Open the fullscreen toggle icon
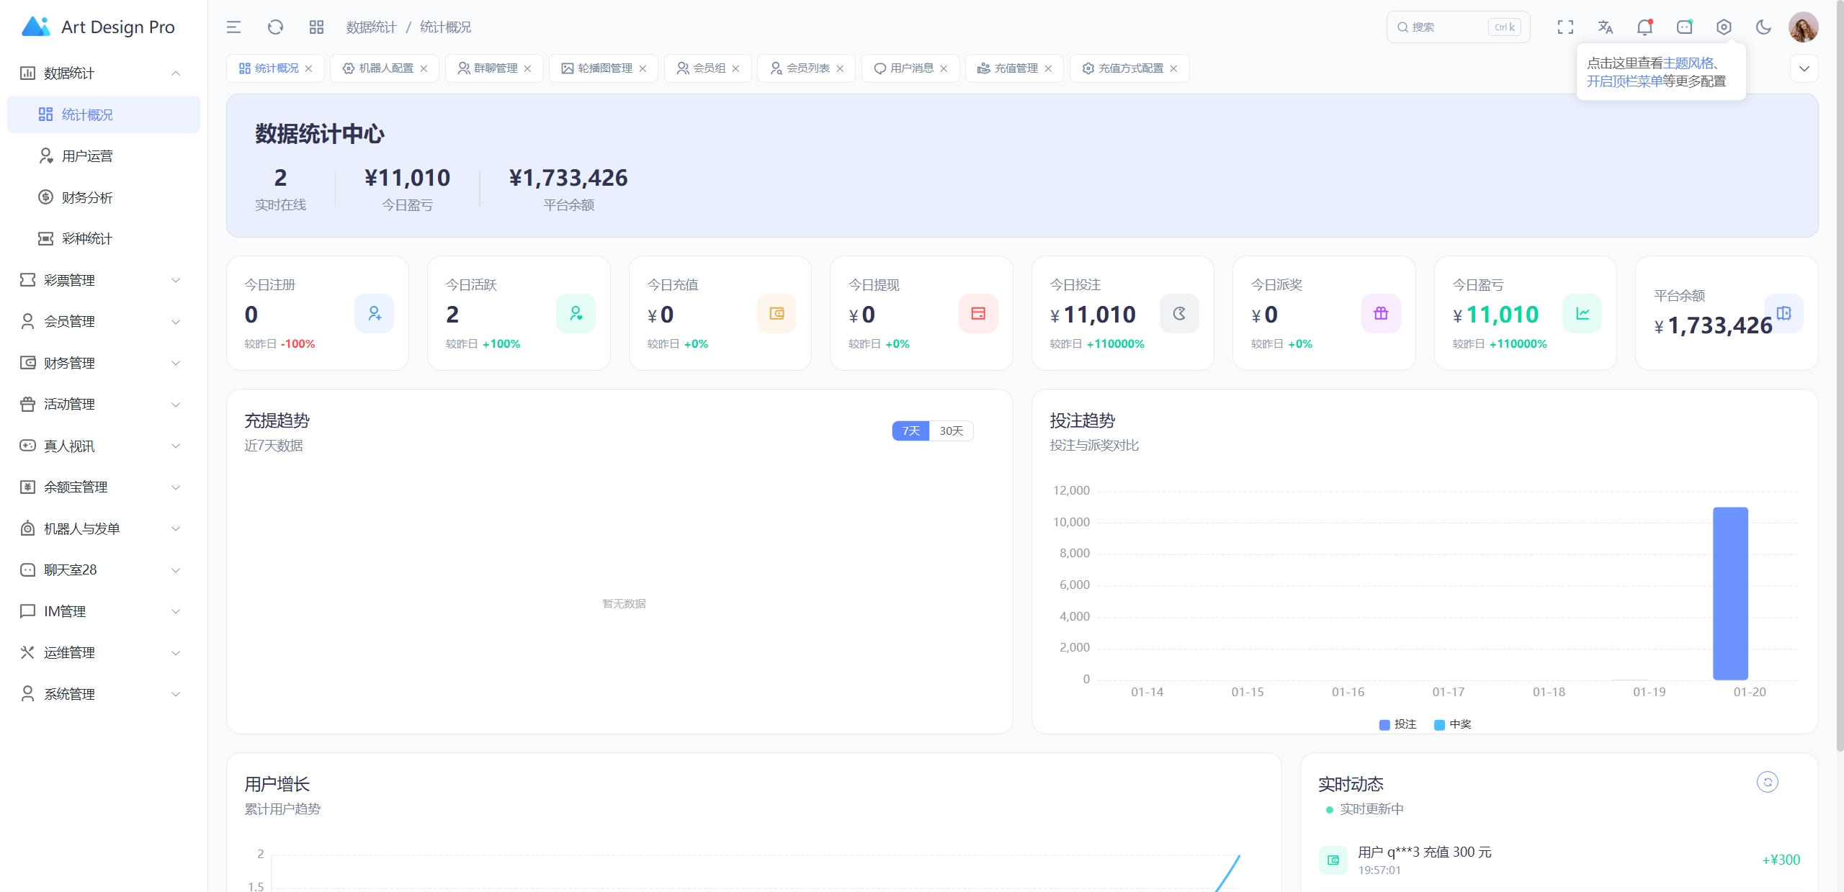Viewport: 1844px width, 892px height. pos(1565,27)
